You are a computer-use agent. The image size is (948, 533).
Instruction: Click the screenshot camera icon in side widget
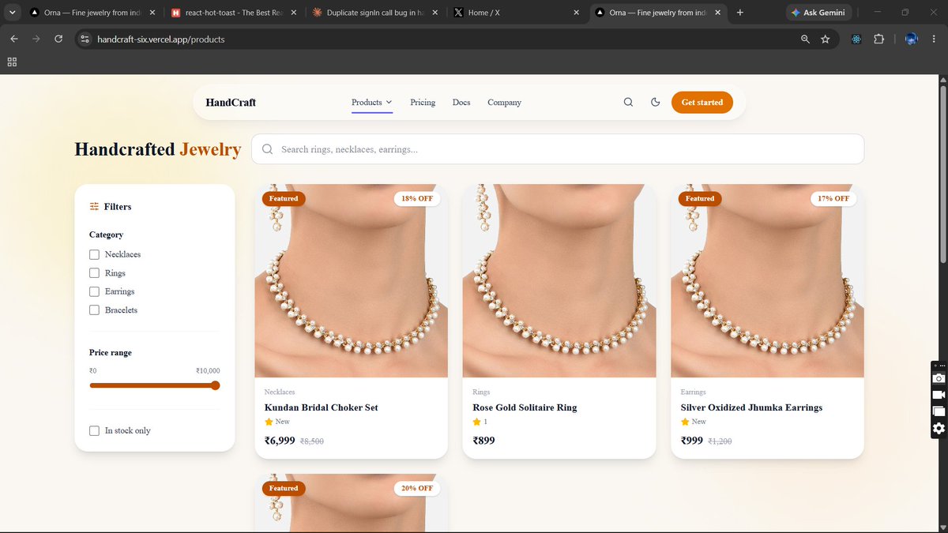pos(939,378)
